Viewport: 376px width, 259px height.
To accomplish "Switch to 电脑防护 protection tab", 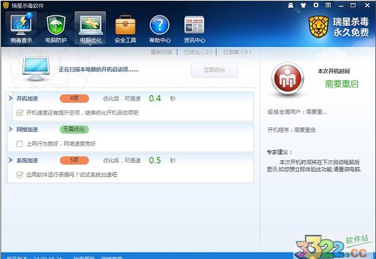I will 56,28.
